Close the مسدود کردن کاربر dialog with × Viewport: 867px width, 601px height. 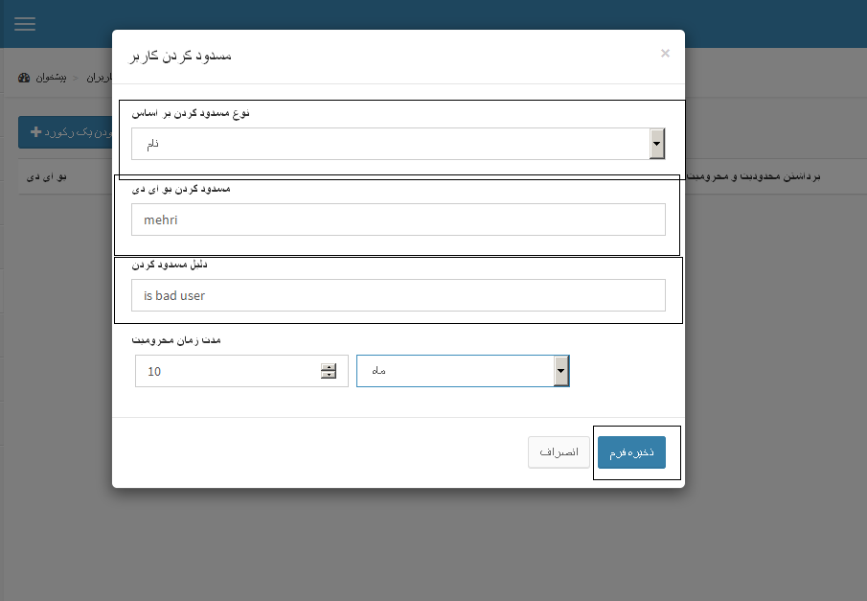[665, 53]
